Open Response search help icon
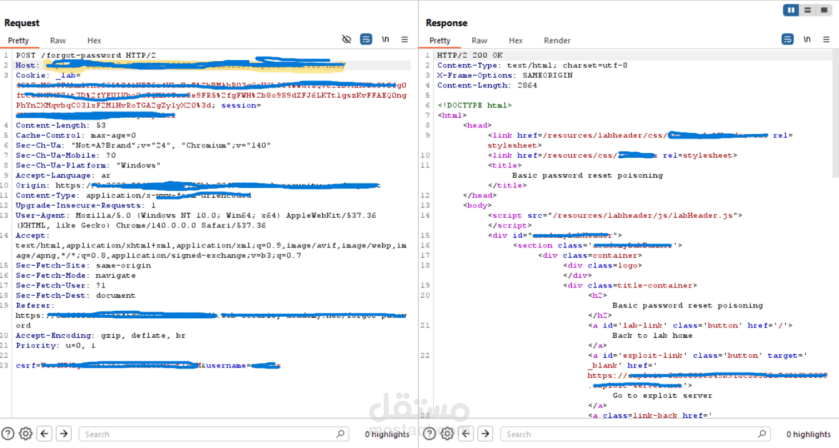This screenshot has width=839, height=448. pyautogui.click(x=429, y=434)
